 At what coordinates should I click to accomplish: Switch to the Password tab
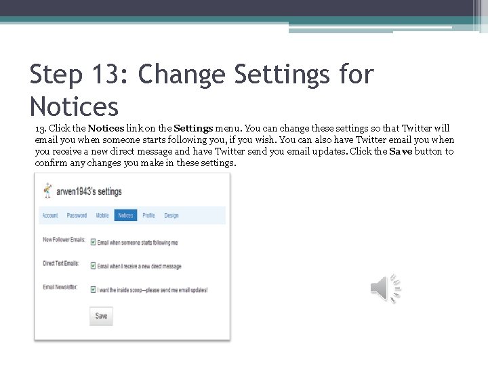(x=77, y=216)
